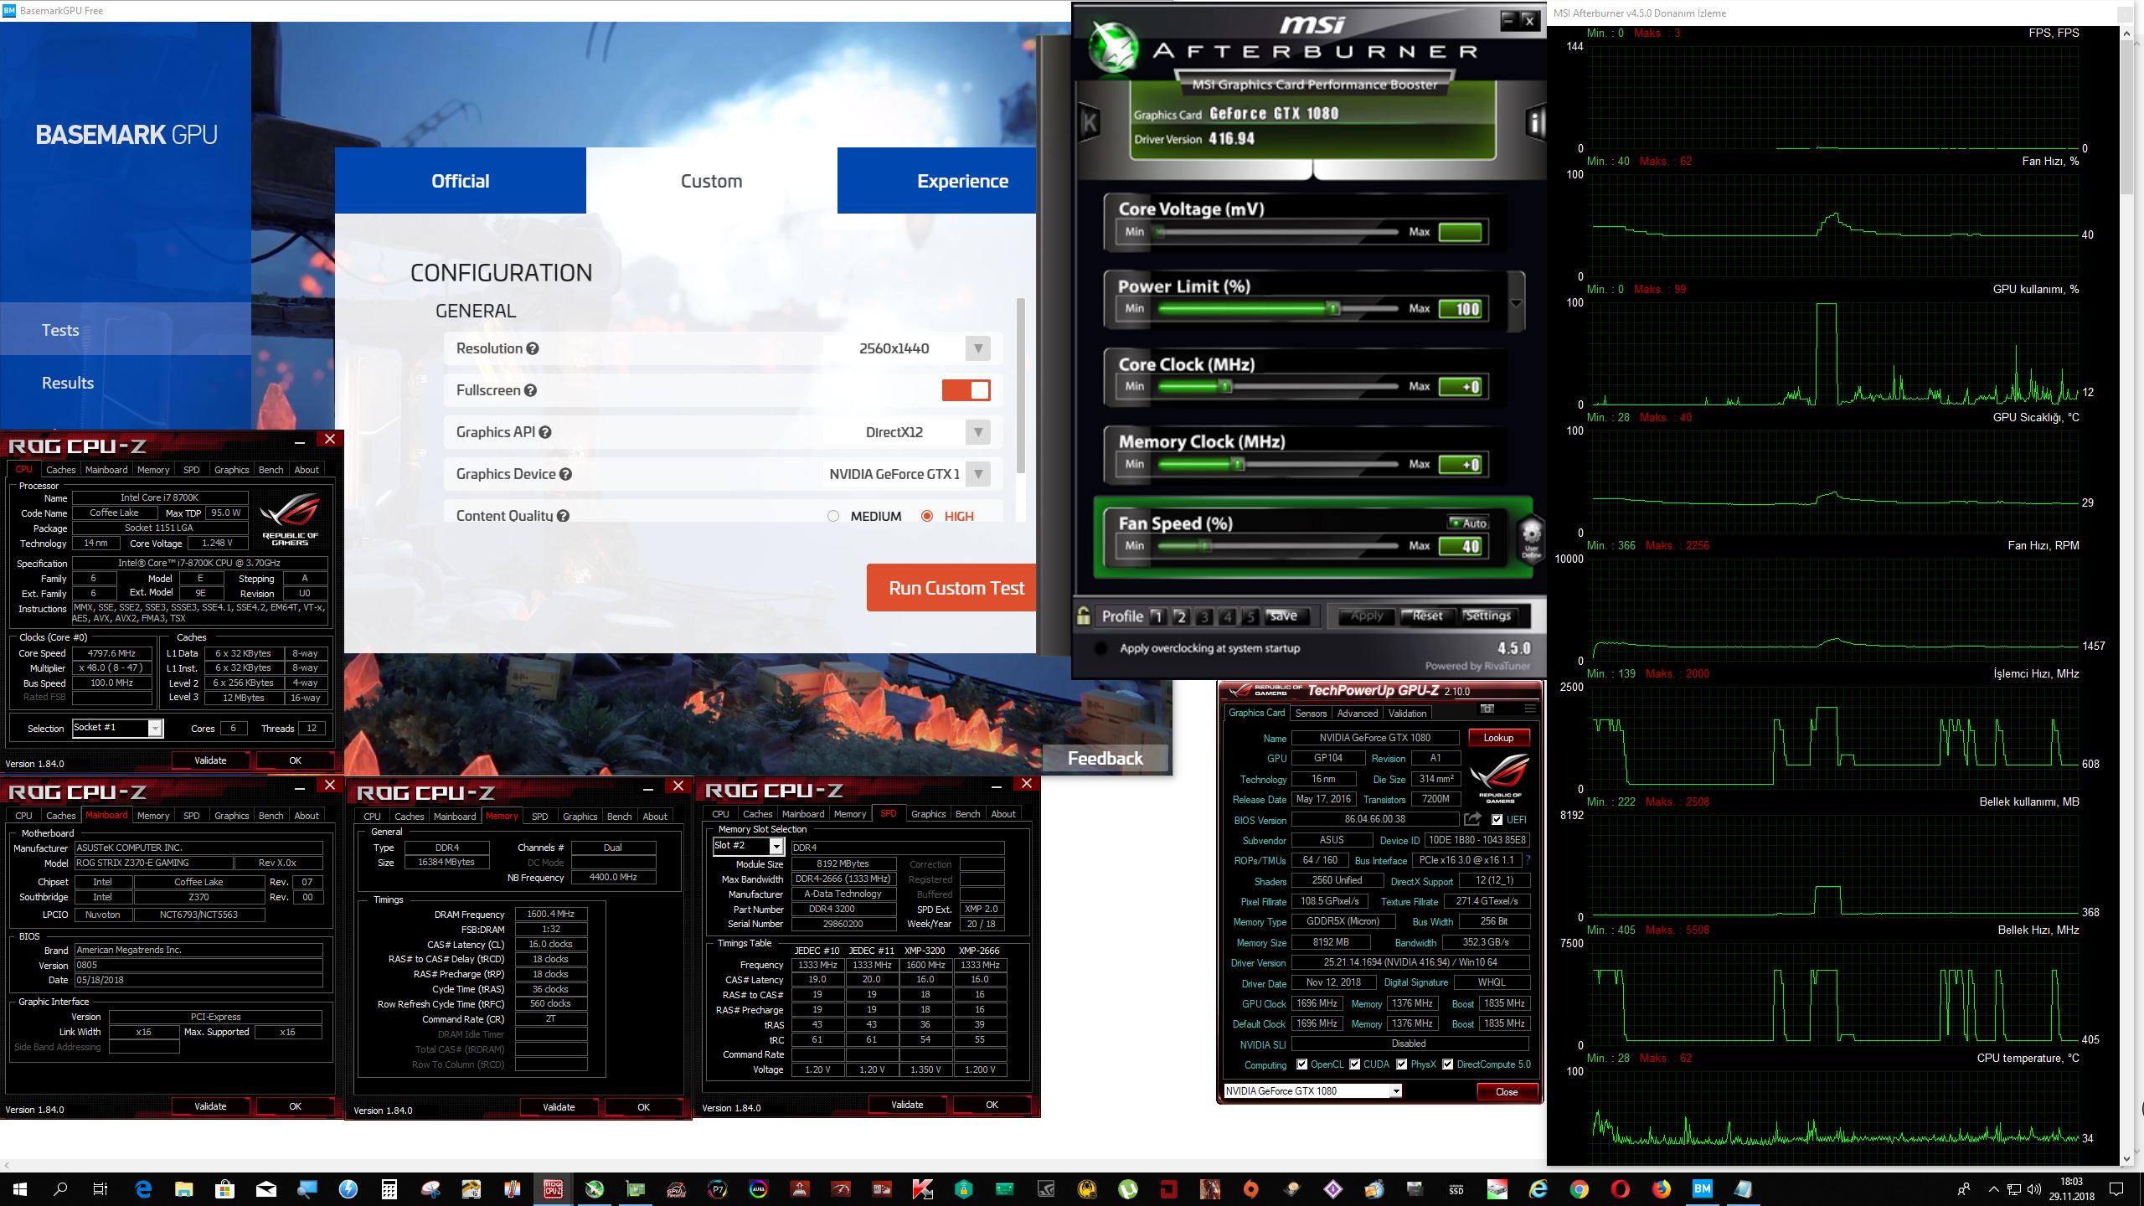
Task: Open the Advanced tab in GPU-Z
Action: pos(1358,714)
